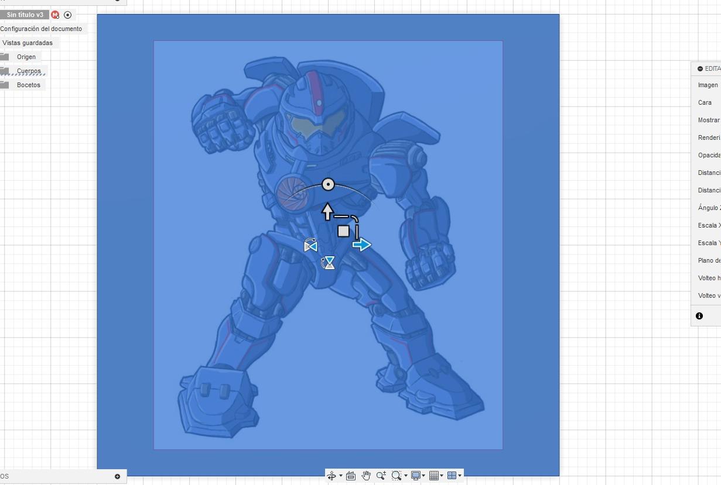This screenshot has width=721, height=485.
Task: Select the Orbit tool in navigation bar
Action: coord(332,476)
